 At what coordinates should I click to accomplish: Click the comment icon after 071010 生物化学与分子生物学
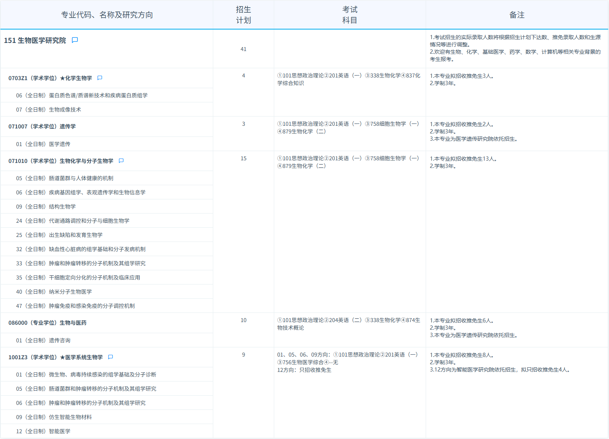click(121, 161)
